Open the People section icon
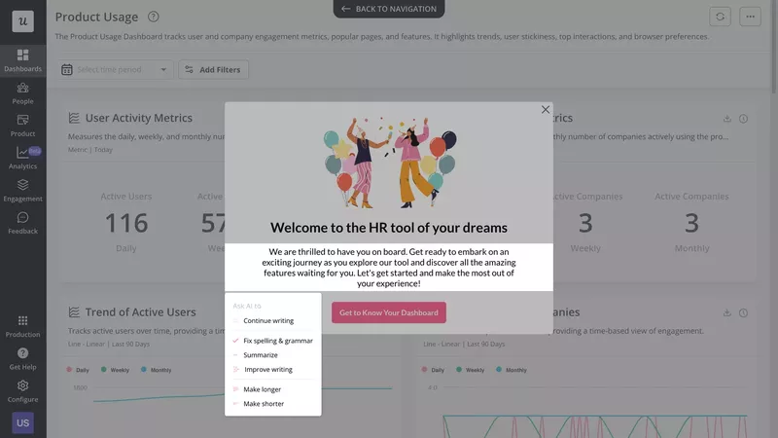Screen dimensions: 778x438 tap(22, 92)
